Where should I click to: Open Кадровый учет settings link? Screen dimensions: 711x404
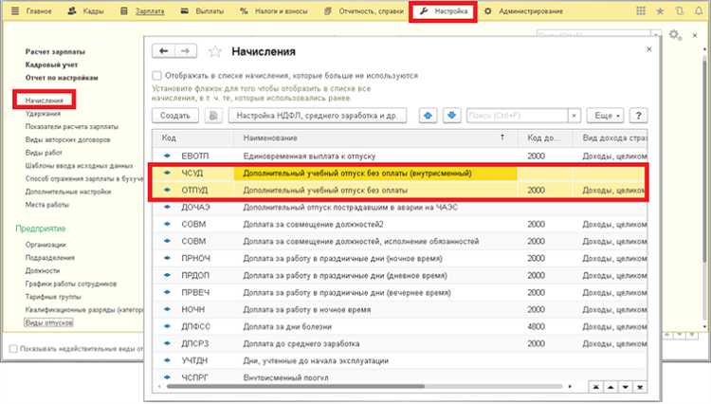click(x=52, y=64)
